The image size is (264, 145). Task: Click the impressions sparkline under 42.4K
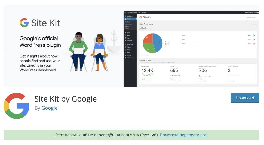click(147, 75)
